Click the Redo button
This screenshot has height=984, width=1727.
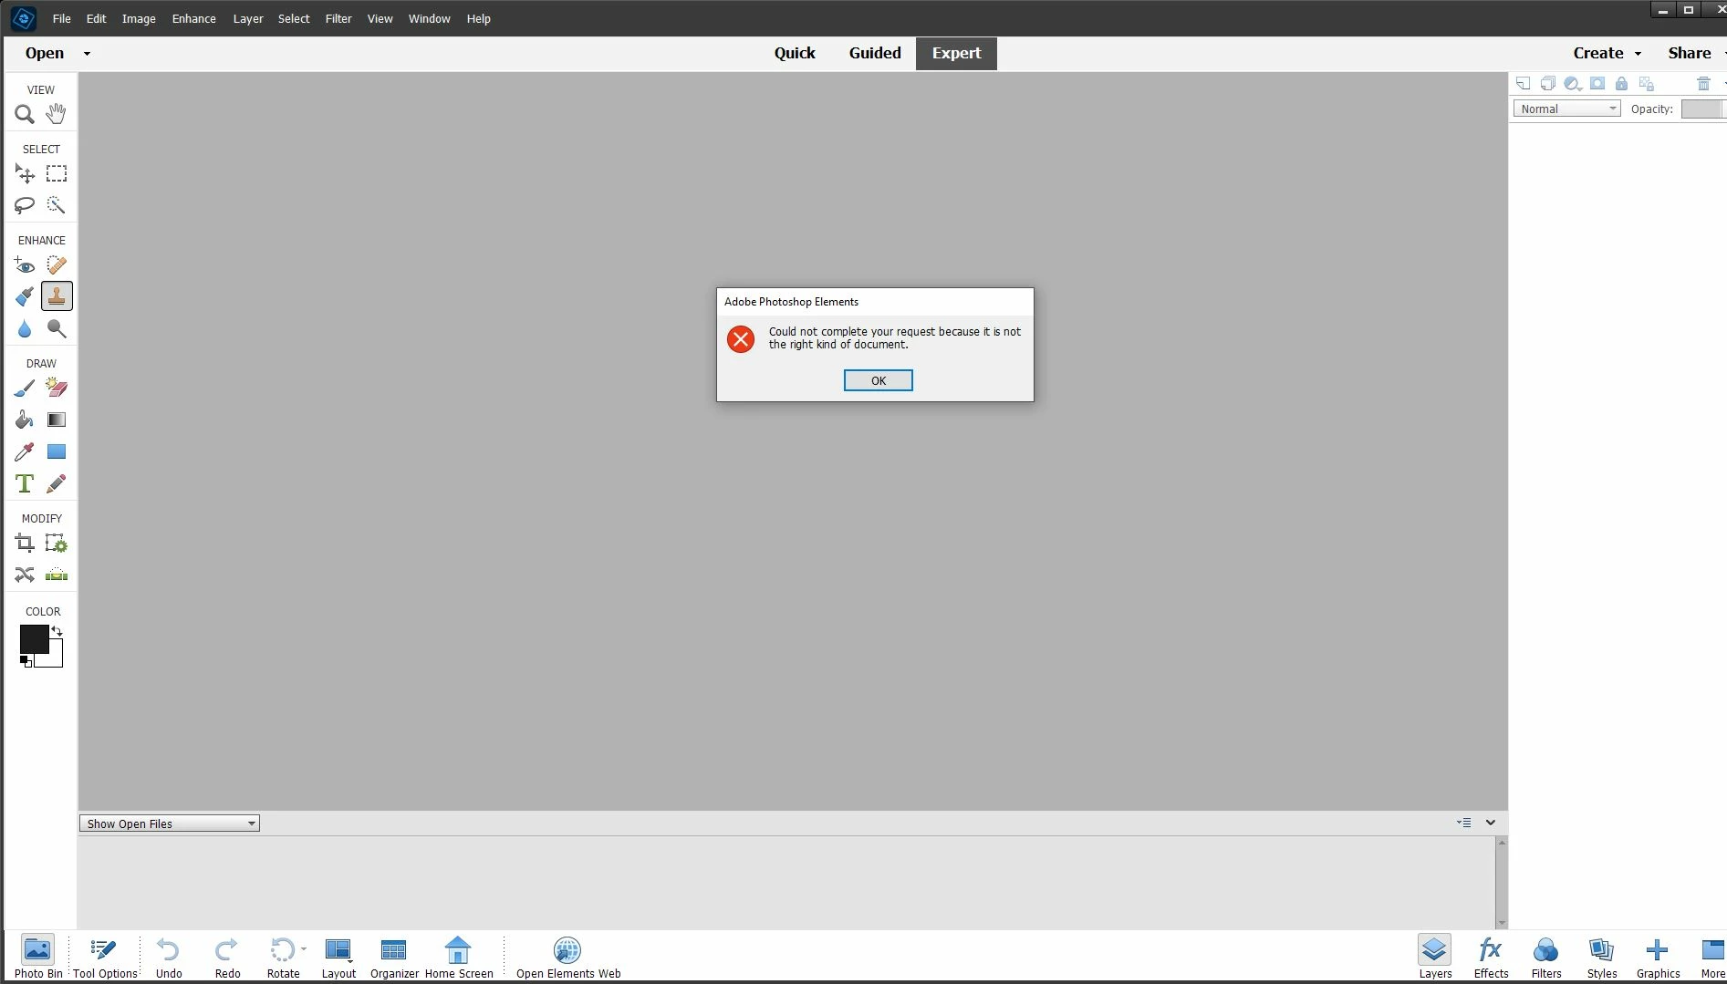coord(227,957)
